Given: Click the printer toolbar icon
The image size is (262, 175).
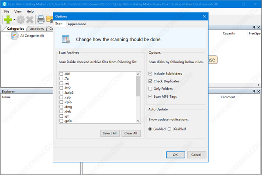Looking at the screenshot, I should coord(41,19).
